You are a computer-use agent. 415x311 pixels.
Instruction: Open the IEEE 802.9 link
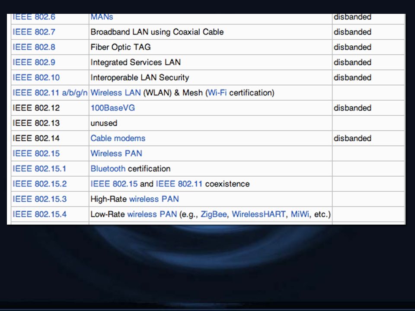click(x=34, y=62)
